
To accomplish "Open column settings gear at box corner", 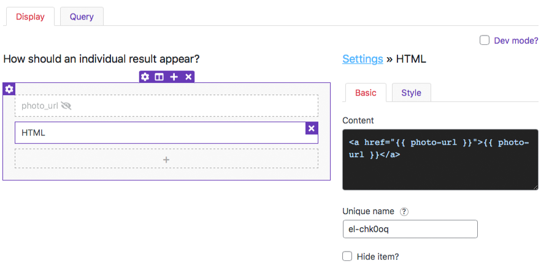I will pos(9,89).
